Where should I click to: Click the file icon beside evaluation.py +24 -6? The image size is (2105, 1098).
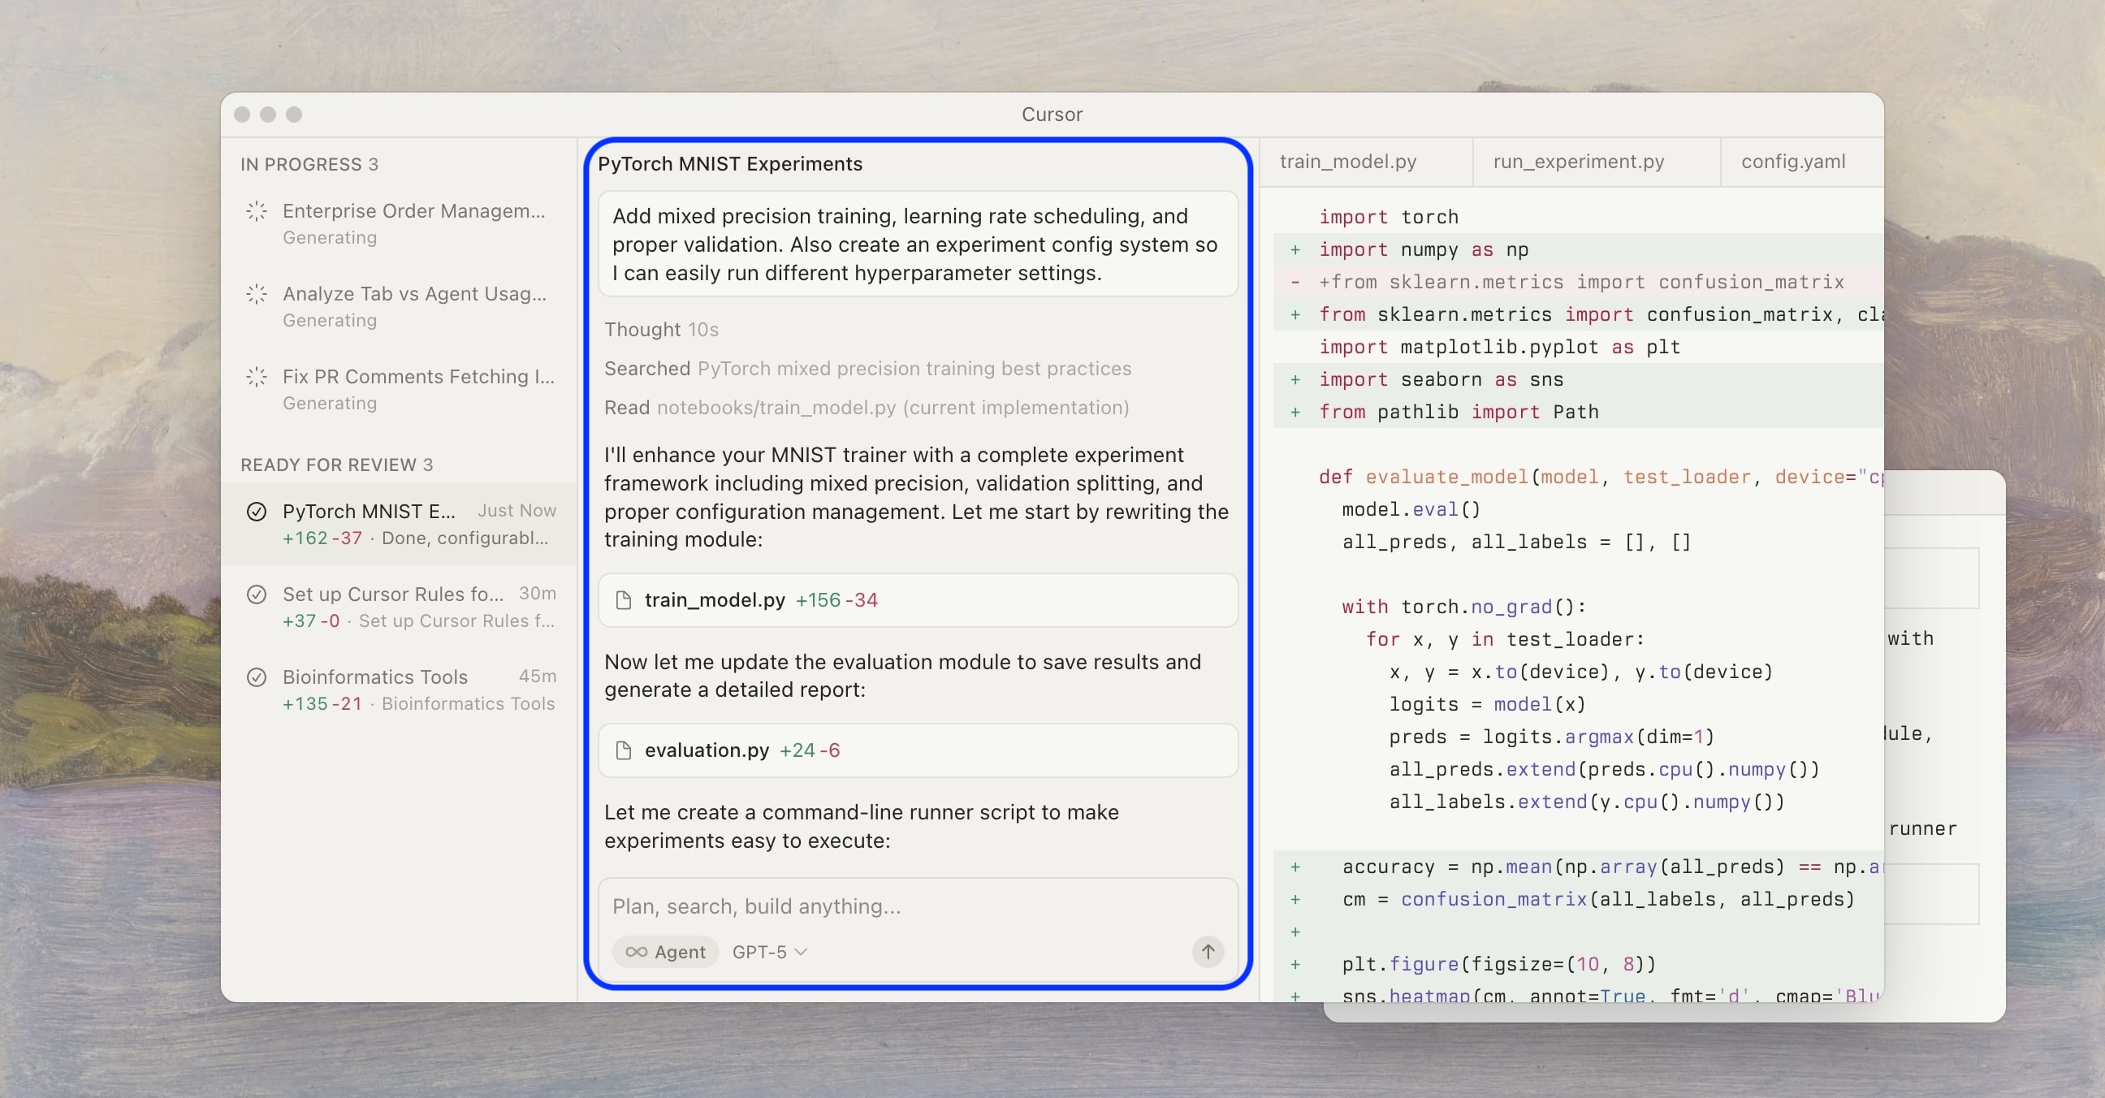pos(624,750)
